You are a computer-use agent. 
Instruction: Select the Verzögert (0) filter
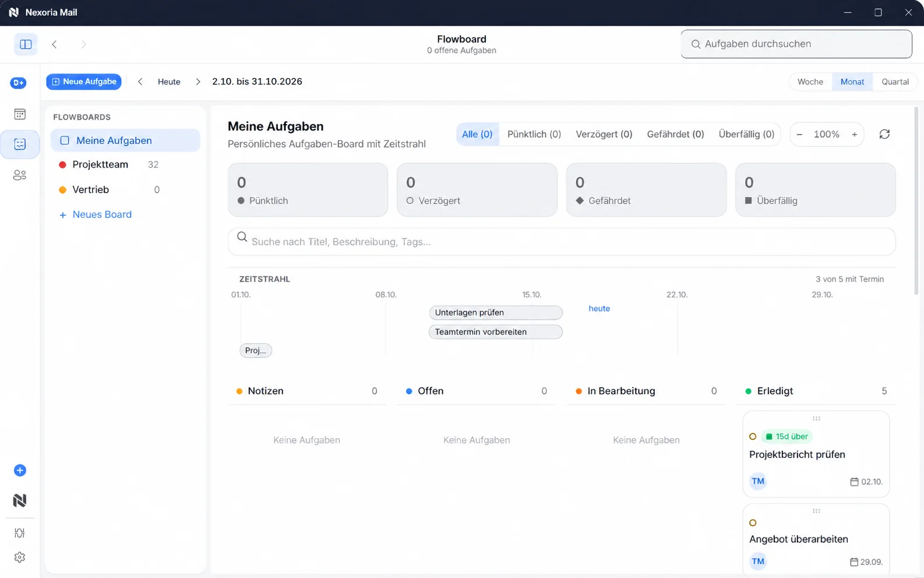click(x=604, y=134)
